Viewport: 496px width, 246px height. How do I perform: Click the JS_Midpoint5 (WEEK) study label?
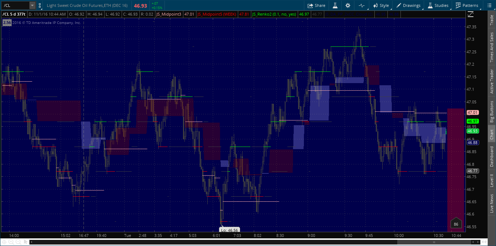click(217, 14)
